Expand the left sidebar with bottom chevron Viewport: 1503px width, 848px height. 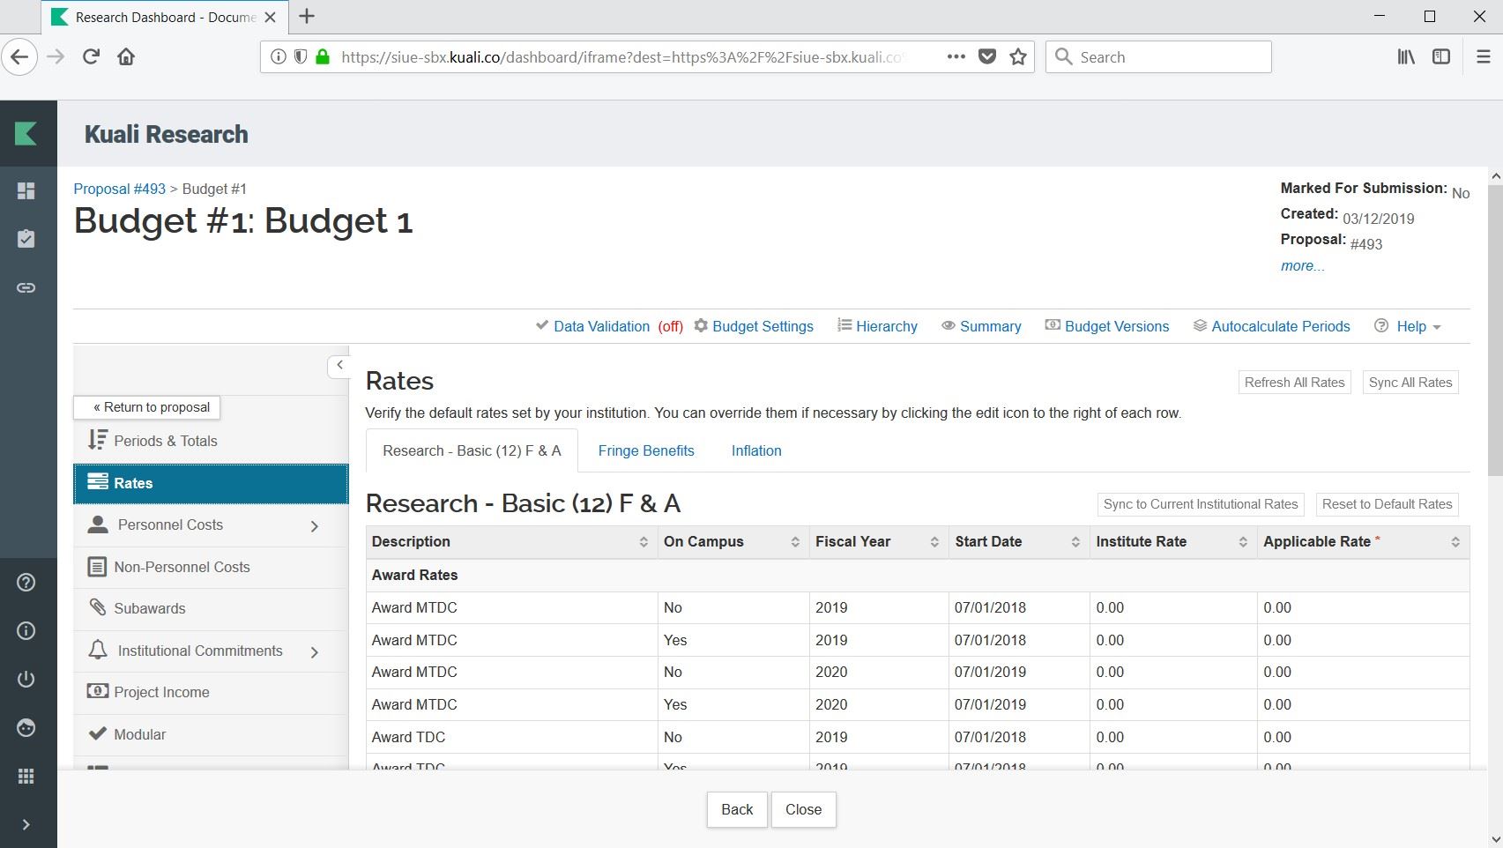pos(26,824)
